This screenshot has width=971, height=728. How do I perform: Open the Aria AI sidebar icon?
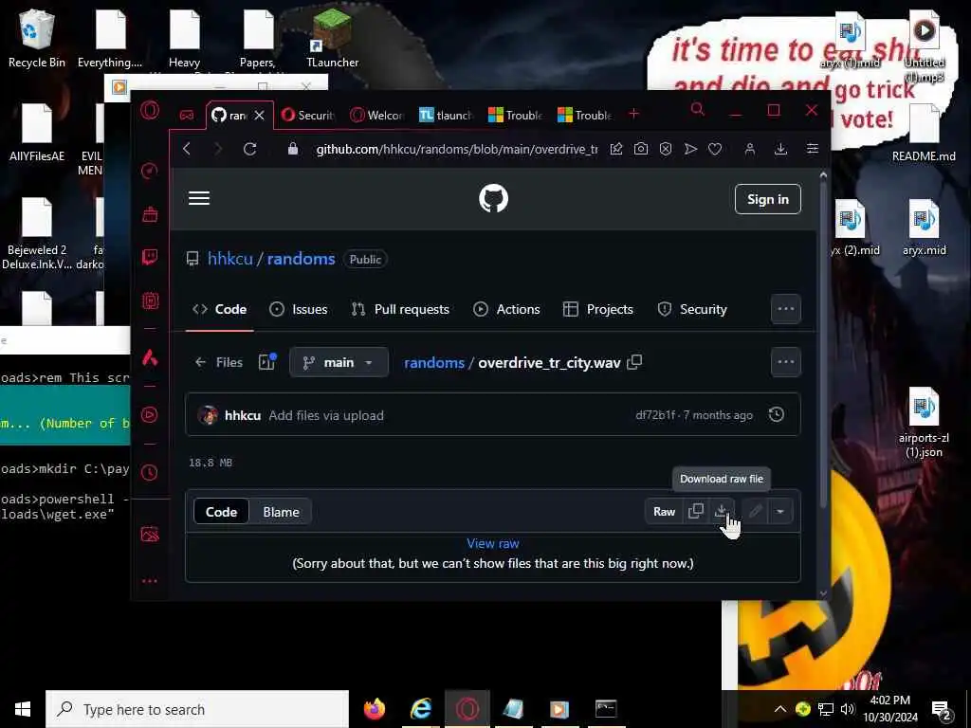(x=150, y=357)
